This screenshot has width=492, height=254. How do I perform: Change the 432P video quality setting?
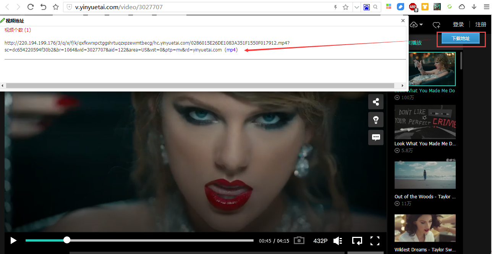[320, 241]
